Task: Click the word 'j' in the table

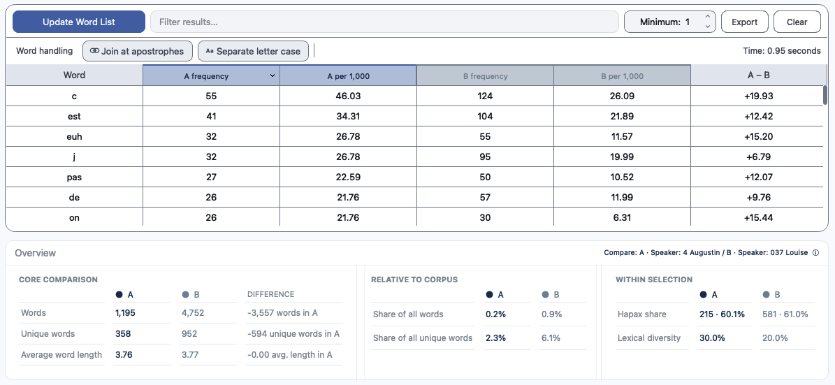Action: point(74,157)
